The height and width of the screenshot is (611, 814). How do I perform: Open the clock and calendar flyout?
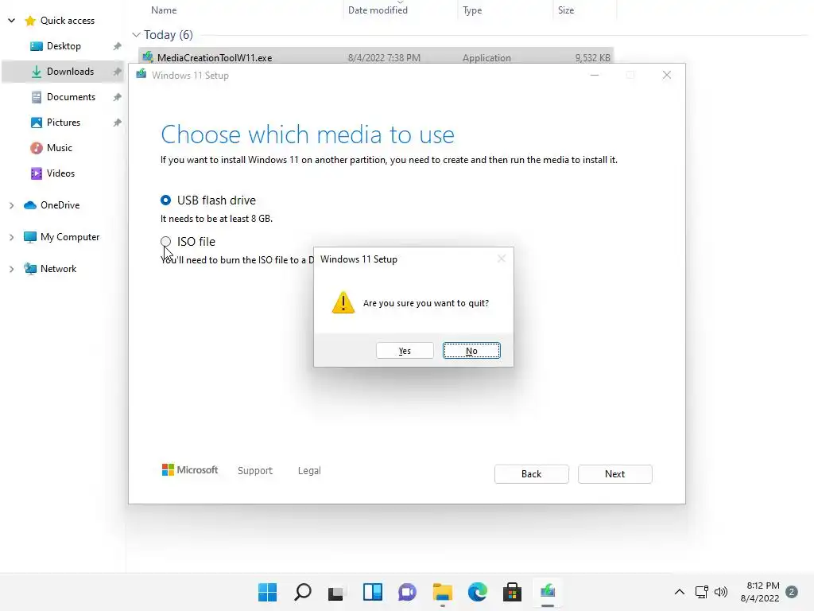tap(759, 592)
